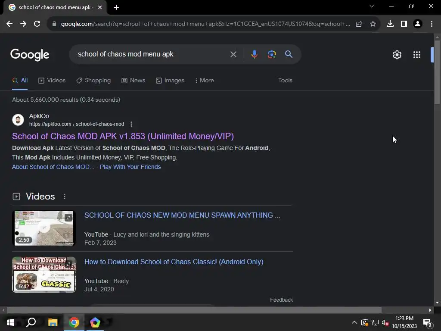The width and height of the screenshot is (441, 331).
Task: Click the Feedback link
Action: [x=281, y=300]
